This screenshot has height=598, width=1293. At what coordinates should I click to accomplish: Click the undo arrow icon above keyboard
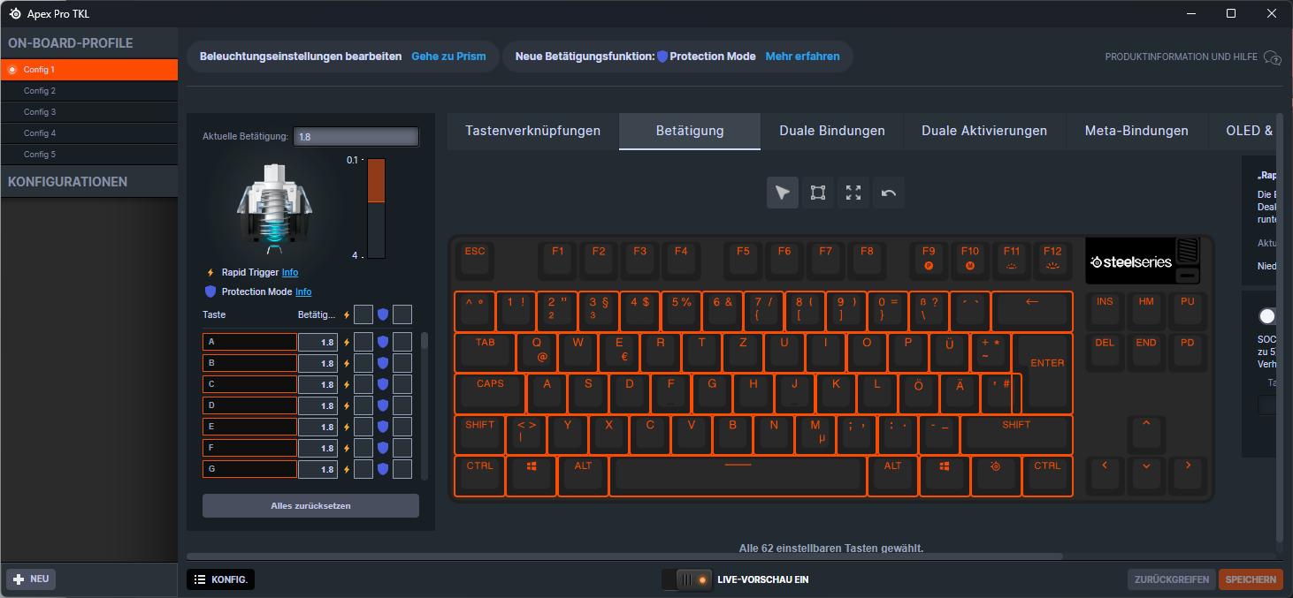coord(889,193)
